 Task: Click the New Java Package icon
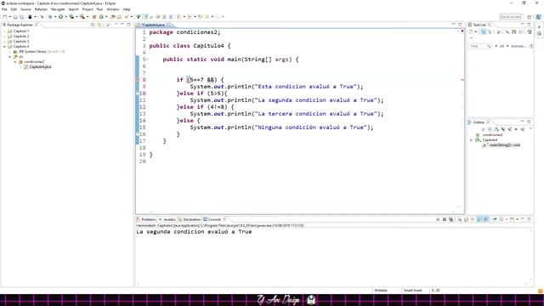pos(94,17)
